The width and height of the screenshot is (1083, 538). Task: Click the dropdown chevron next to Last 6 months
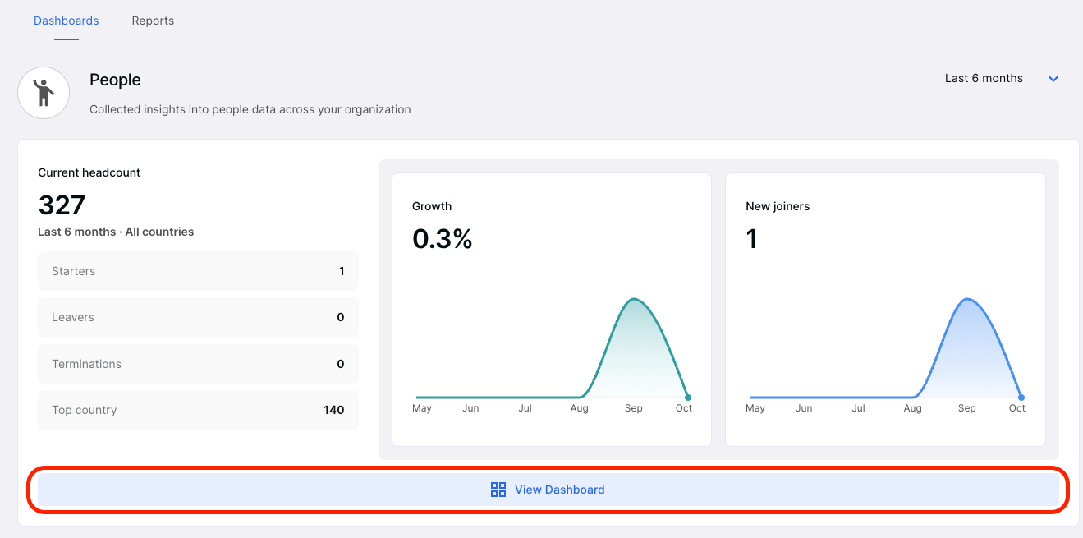point(1053,79)
